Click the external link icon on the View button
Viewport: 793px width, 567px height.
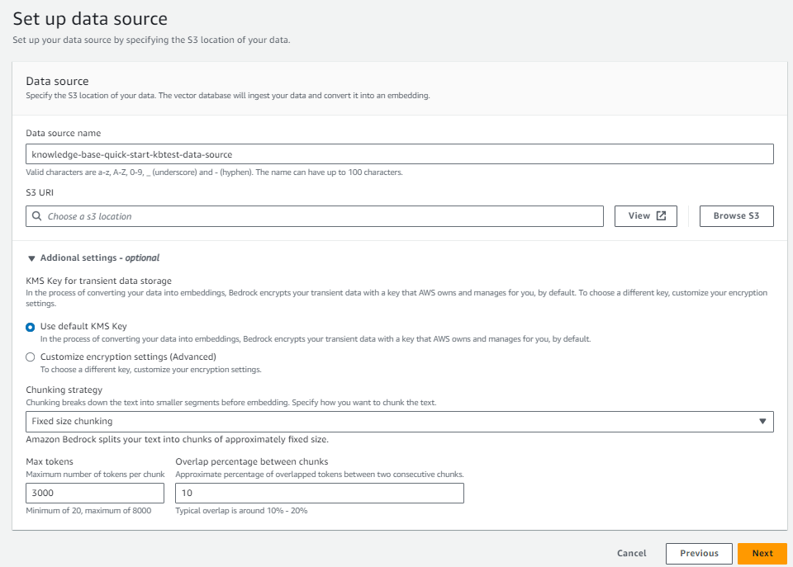tap(658, 215)
